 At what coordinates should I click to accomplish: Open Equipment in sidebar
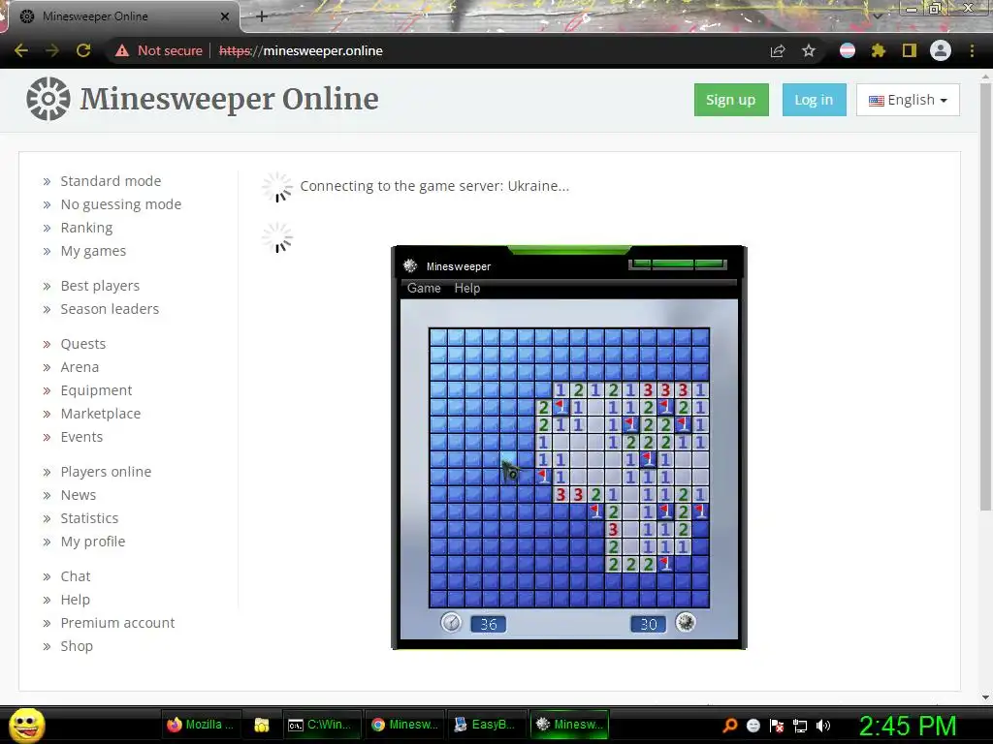96,390
